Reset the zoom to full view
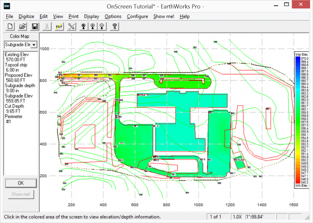This screenshot has width=313, height=223. pos(83,26)
